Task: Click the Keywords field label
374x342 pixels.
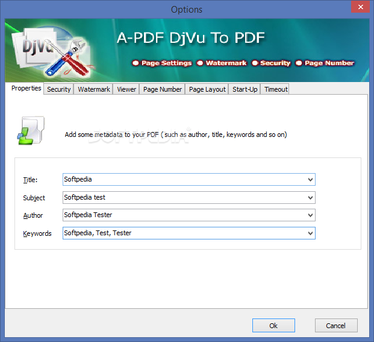Action: (x=37, y=233)
